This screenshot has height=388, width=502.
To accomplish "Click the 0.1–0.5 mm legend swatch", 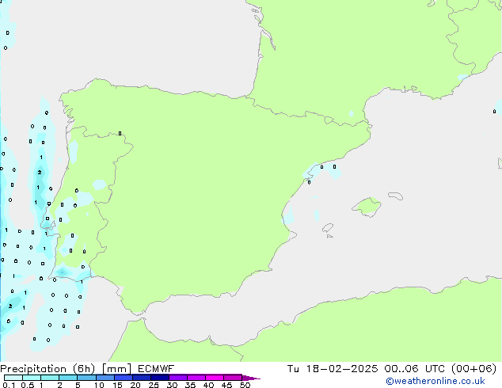I will (13, 378).
